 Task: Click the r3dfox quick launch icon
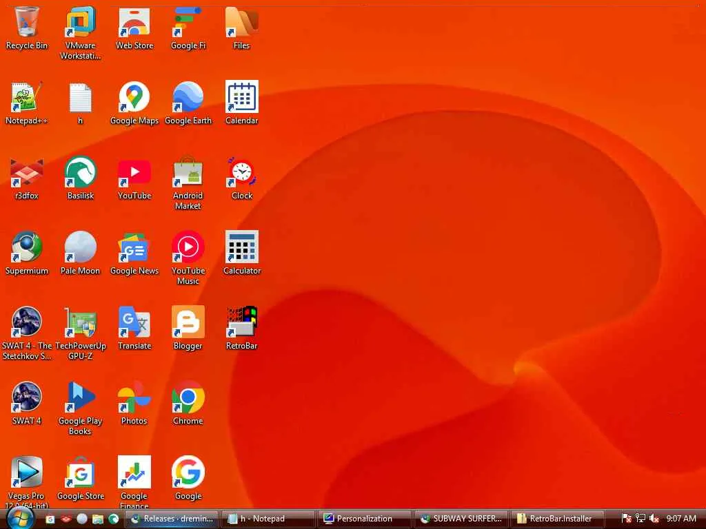[x=65, y=519]
